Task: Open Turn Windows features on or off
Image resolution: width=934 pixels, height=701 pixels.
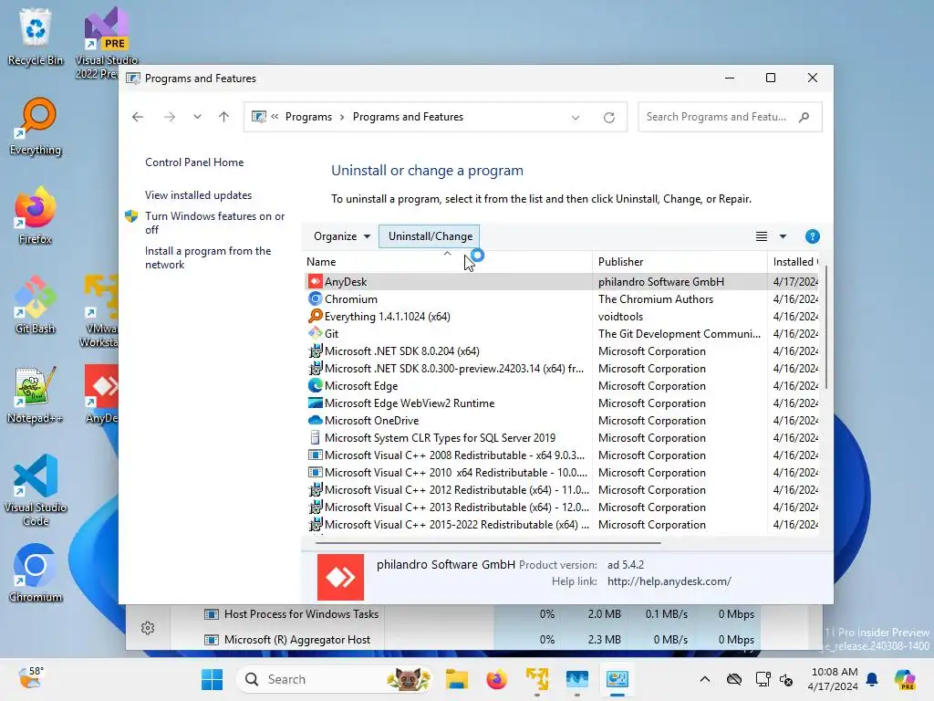Action: tap(214, 223)
